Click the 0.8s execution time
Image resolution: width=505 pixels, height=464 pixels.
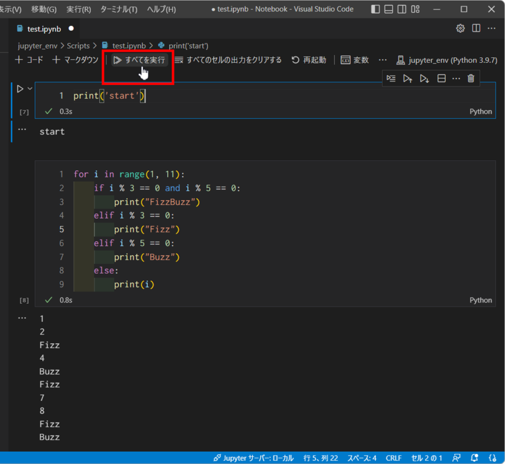pyautogui.click(x=66, y=300)
